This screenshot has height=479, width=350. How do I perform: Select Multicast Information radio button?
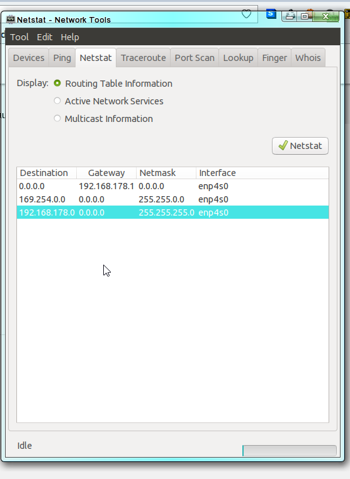click(57, 118)
